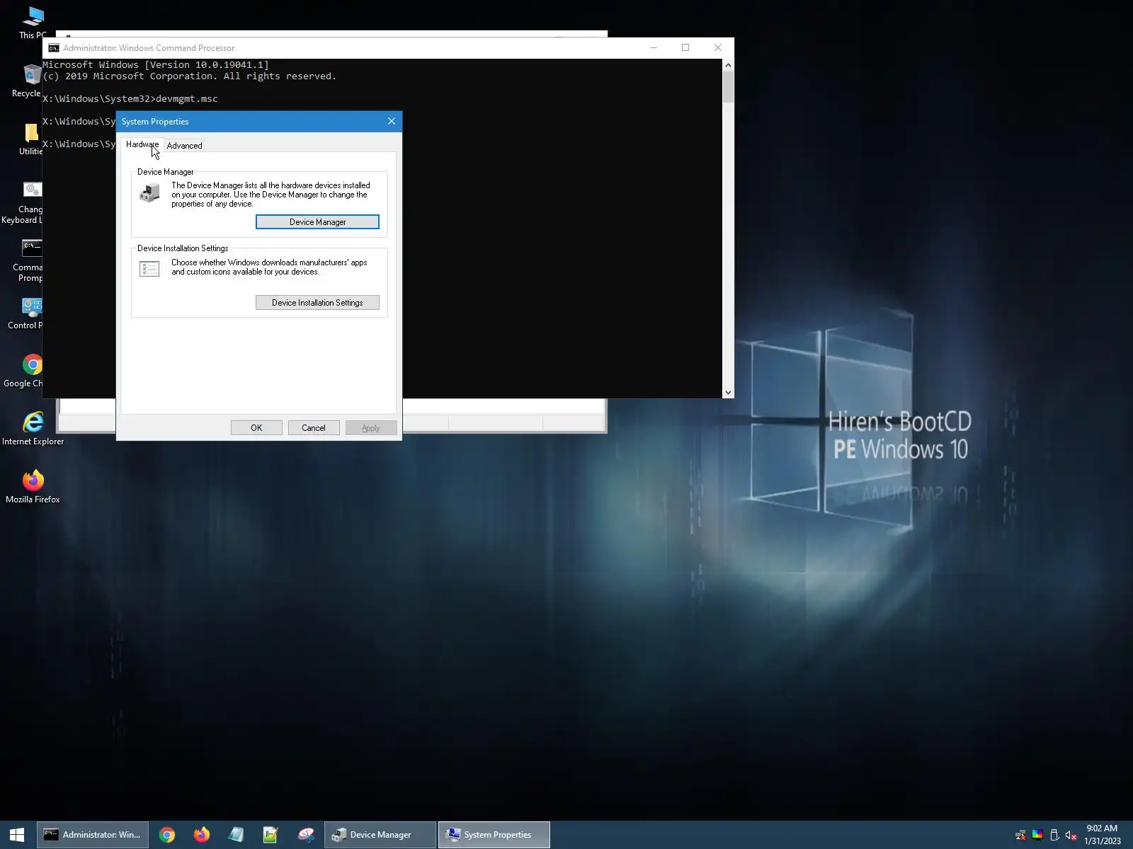Viewport: 1133px width, 849px height.
Task: Select the Command Prompt desktop shortcut
Action: click(x=30, y=260)
